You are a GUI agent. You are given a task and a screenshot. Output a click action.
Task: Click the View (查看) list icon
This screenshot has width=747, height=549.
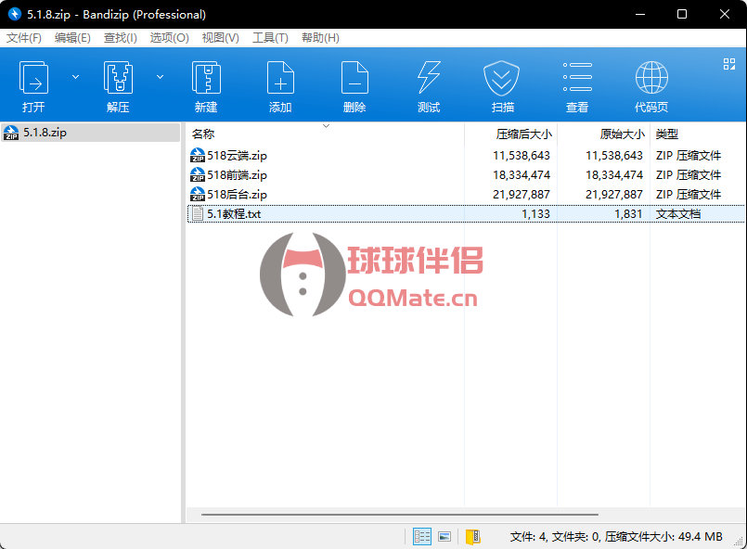pyautogui.click(x=577, y=78)
